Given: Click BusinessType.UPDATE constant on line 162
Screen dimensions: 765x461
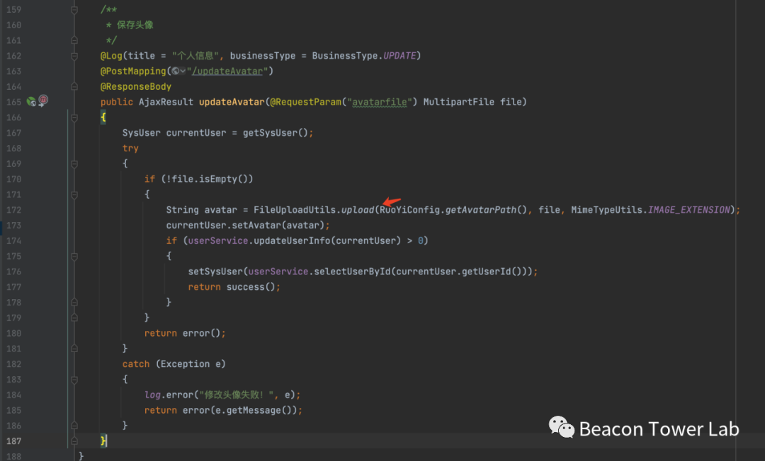Looking at the screenshot, I should [x=364, y=56].
